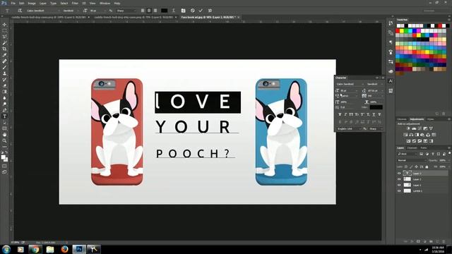
Task: Select the Lasso tool
Action: point(4,37)
